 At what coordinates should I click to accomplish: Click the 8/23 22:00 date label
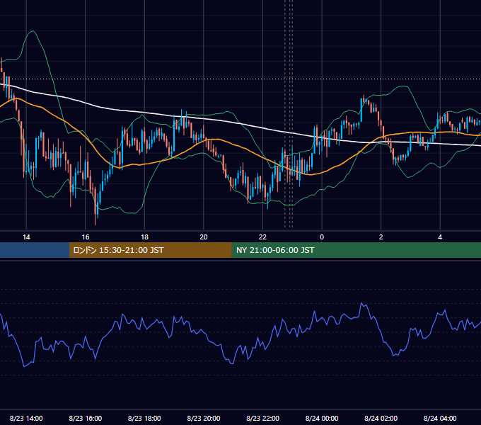tap(263, 418)
